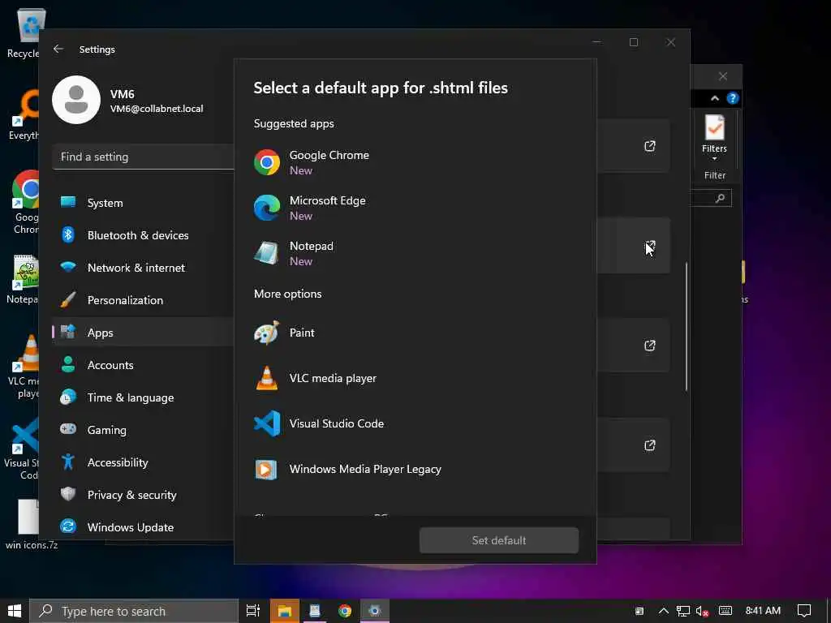Screen dimensions: 831x623
Task: Select the Apps item in the Settings sidebar
Action: point(143,332)
